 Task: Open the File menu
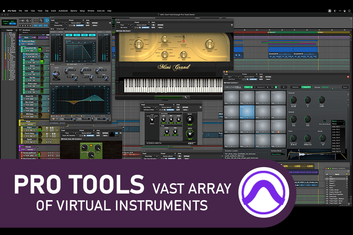(20, 11)
